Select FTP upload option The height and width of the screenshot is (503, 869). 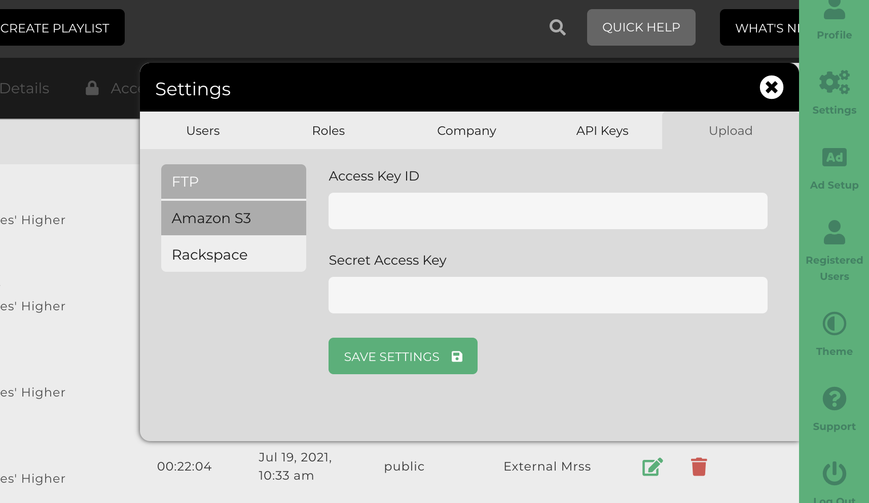[x=233, y=182]
